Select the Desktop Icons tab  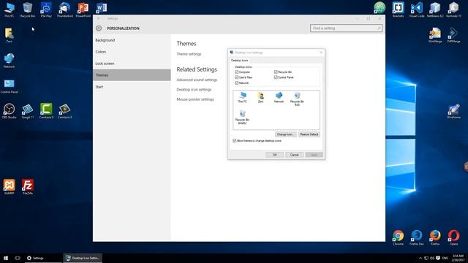240,60
